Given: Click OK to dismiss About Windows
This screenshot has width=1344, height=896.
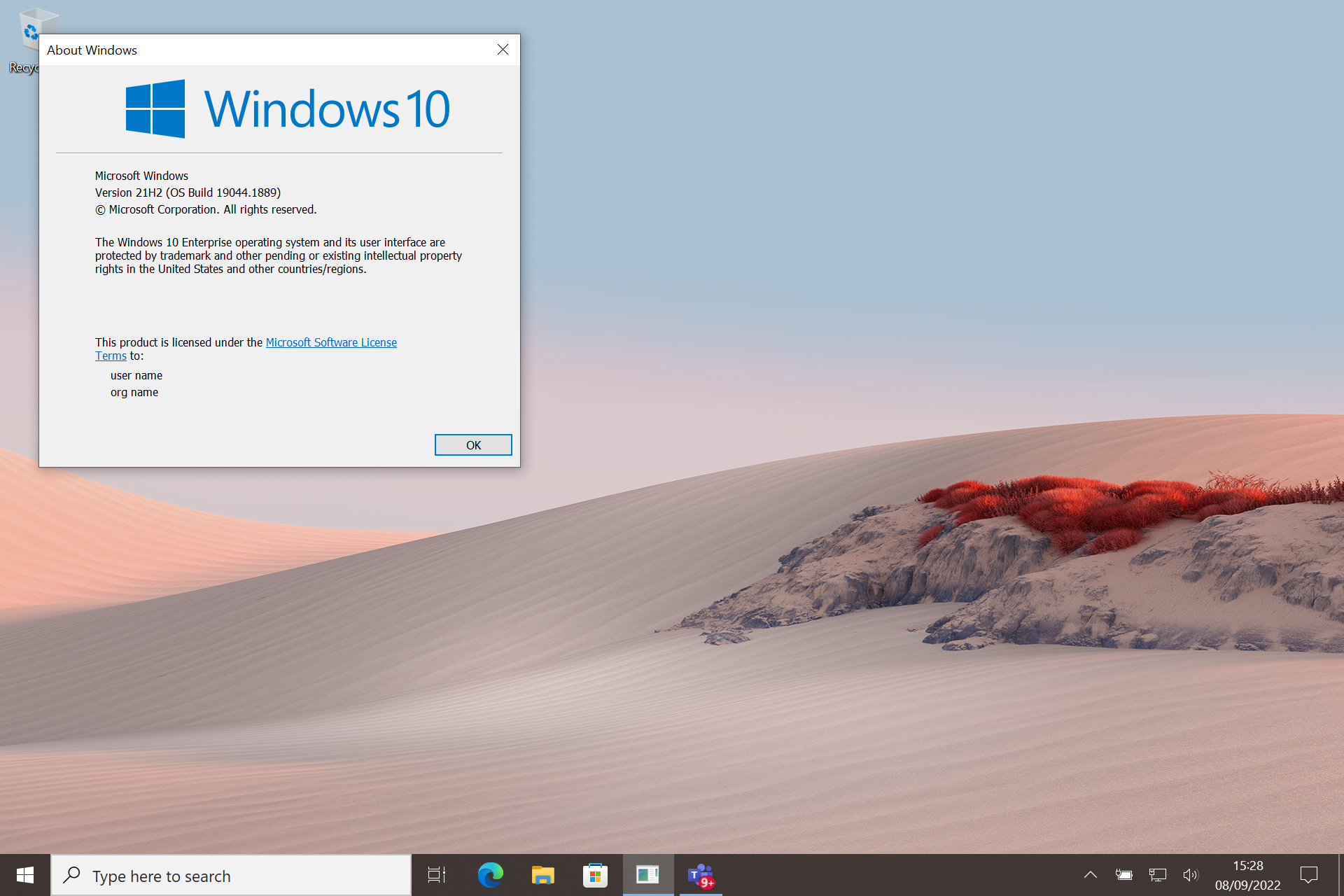Looking at the screenshot, I should [473, 445].
